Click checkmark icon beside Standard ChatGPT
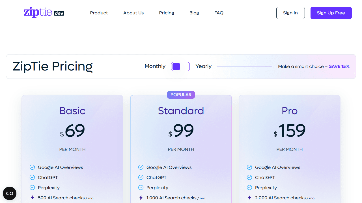362x203 pixels. click(x=141, y=177)
